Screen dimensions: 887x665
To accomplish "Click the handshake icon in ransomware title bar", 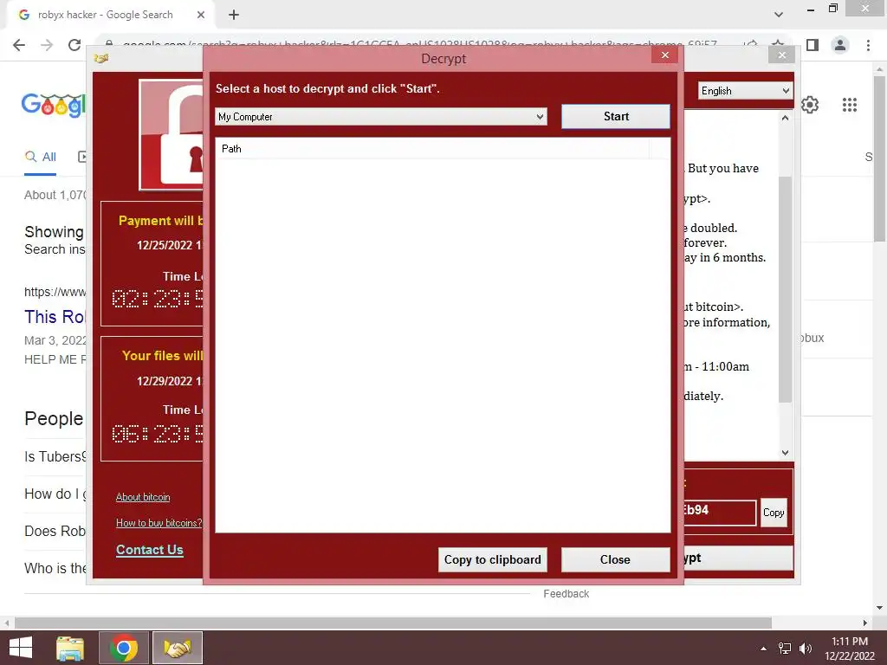I will (101, 58).
